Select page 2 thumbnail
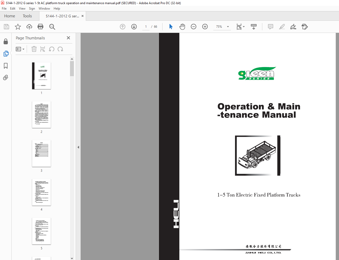The width and height of the screenshot is (339, 260). 41,115
